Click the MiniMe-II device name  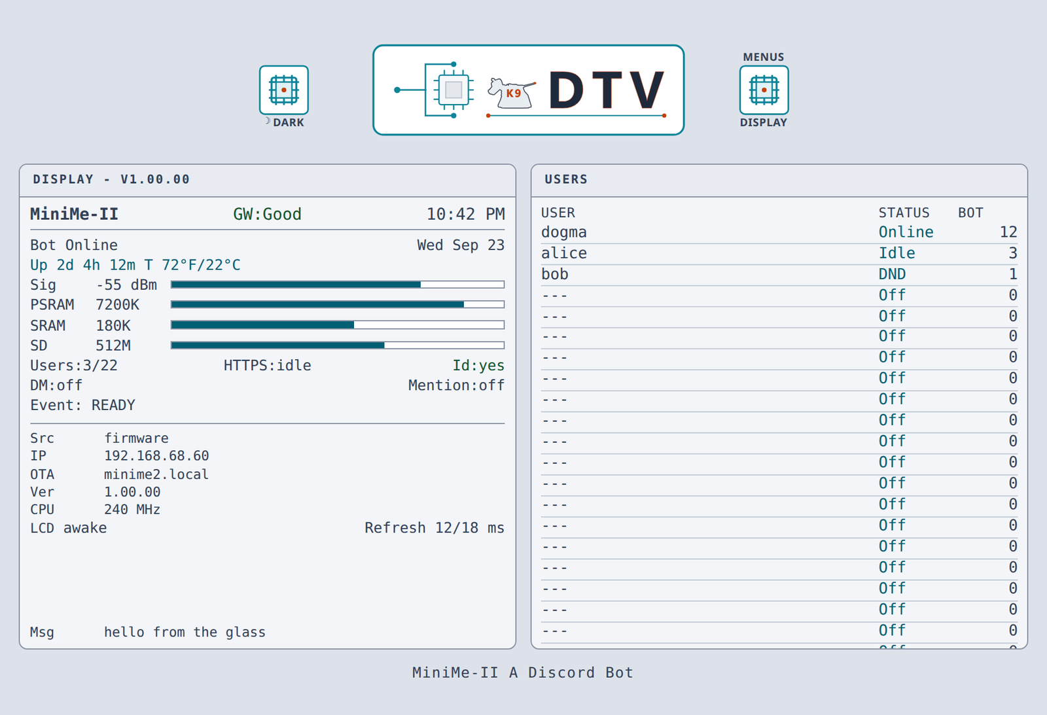pos(74,214)
